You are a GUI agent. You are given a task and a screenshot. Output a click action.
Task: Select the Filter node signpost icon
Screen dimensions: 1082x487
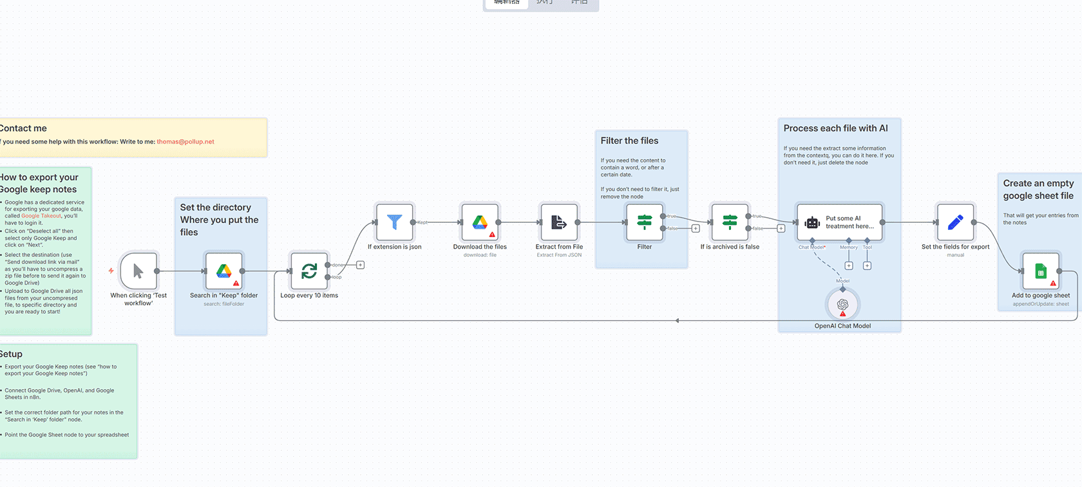pyautogui.click(x=644, y=222)
